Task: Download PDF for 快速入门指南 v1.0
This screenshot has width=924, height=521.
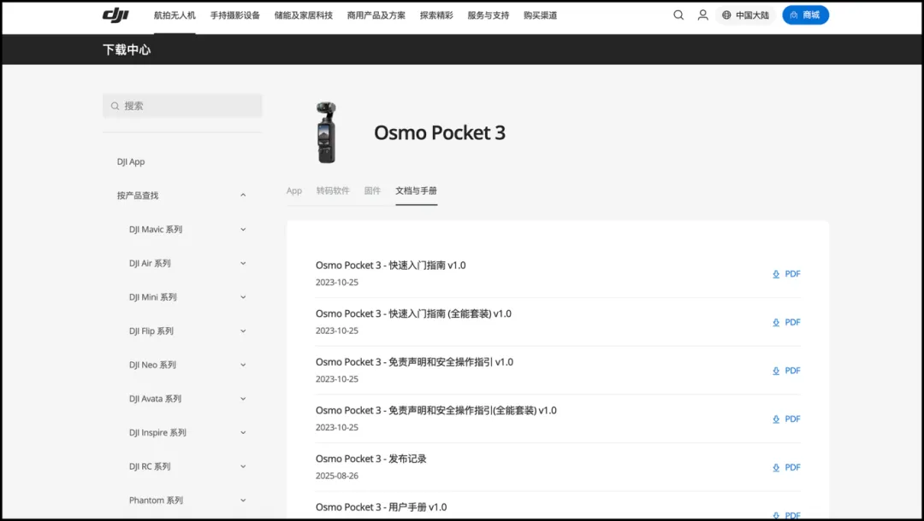Action: click(786, 274)
